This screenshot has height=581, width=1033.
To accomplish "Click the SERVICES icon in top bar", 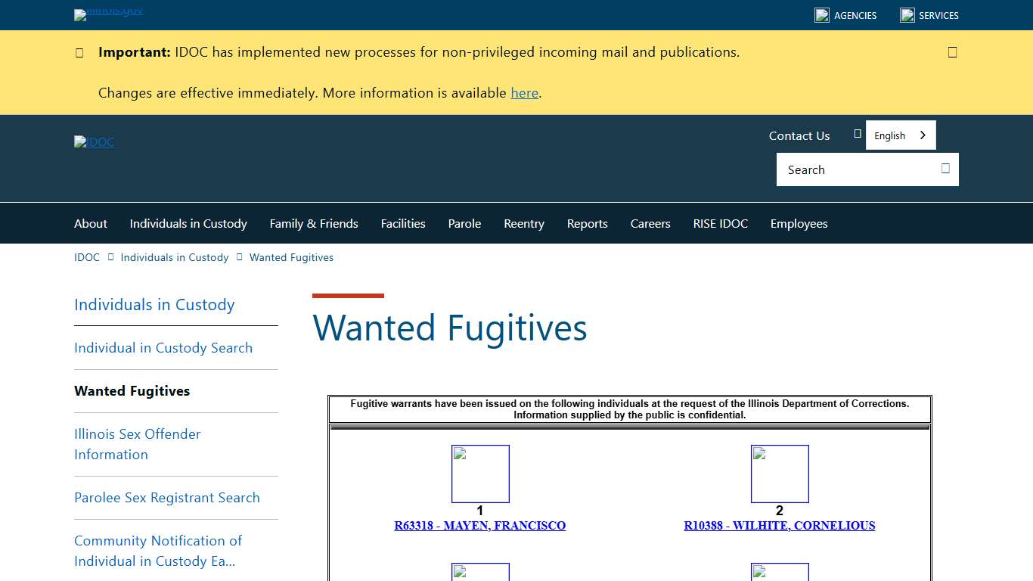I will (x=907, y=15).
